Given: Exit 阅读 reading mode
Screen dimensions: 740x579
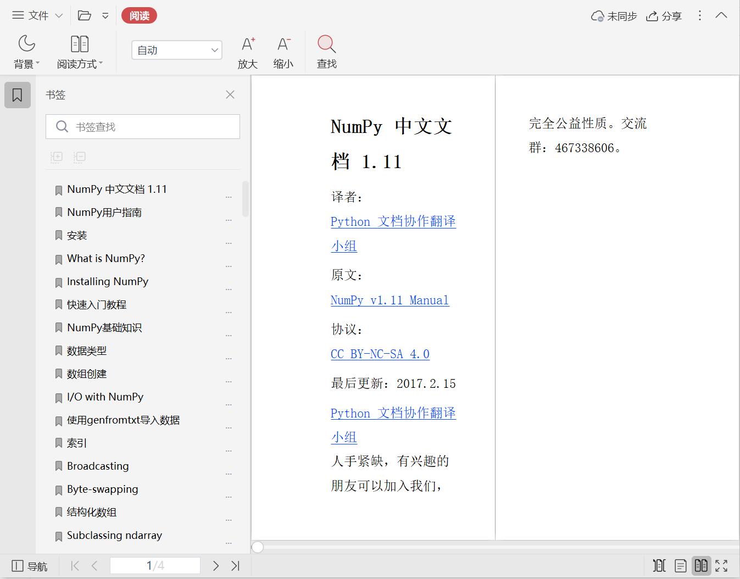Looking at the screenshot, I should 139,15.
